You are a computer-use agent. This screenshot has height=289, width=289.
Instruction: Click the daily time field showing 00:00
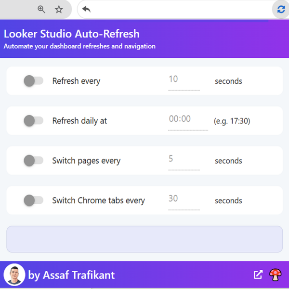click(x=188, y=121)
